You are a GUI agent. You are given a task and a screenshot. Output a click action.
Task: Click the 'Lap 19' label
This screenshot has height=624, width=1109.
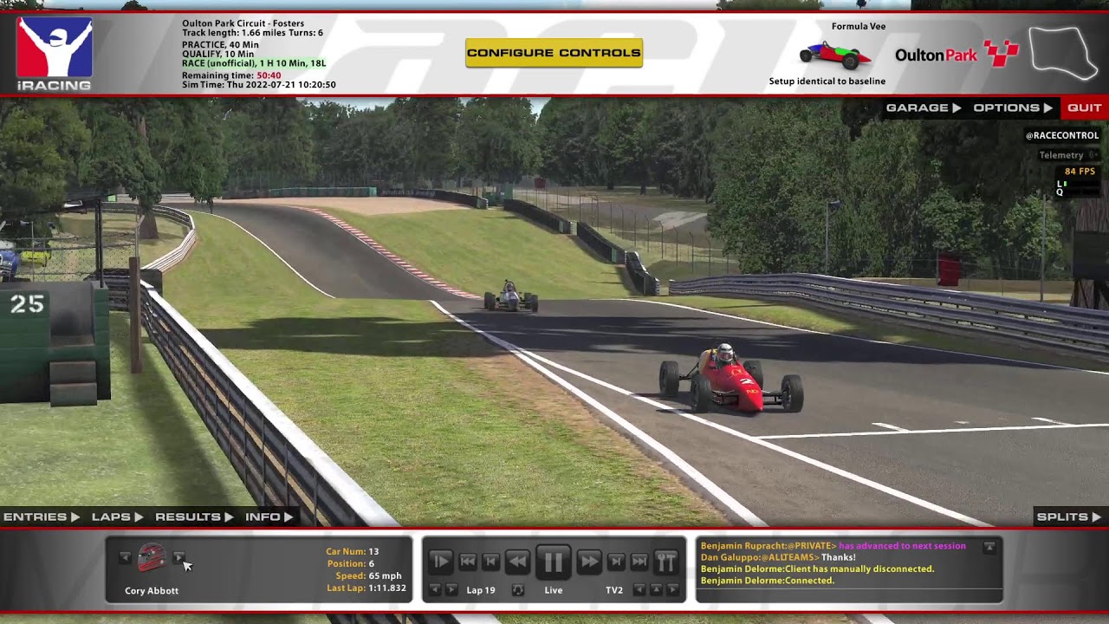click(x=481, y=590)
